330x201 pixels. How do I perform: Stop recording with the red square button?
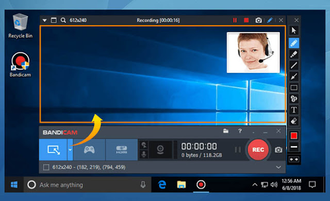(x=246, y=21)
